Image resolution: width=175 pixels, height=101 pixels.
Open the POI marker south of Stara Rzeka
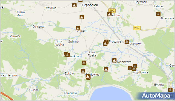pos(84,63)
